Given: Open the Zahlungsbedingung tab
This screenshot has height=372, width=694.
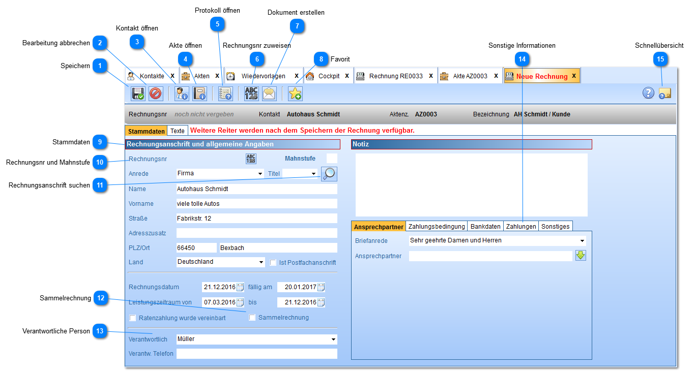Looking at the screenshot, I should click(x=437, y=226).
